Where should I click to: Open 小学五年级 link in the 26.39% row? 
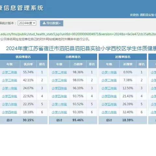109,104
